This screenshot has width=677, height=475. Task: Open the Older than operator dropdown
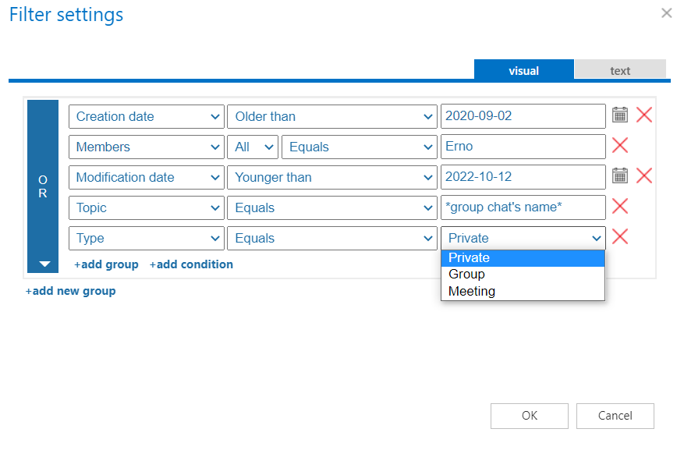pyautogui.click(x=331, y=116)
